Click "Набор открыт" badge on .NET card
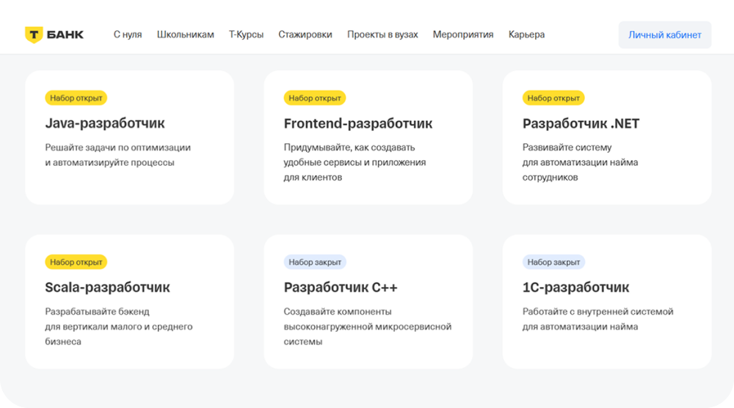 click(x=553, y=98)
